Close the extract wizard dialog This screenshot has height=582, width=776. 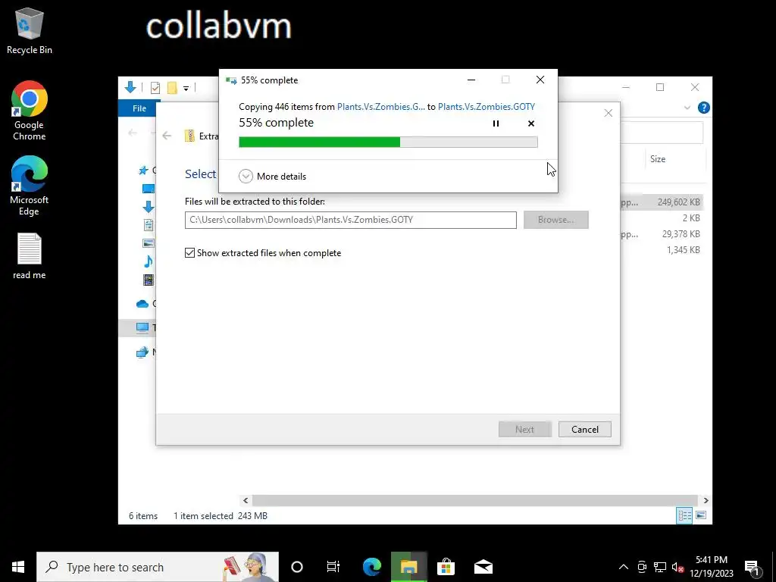[x=609, y=114]
